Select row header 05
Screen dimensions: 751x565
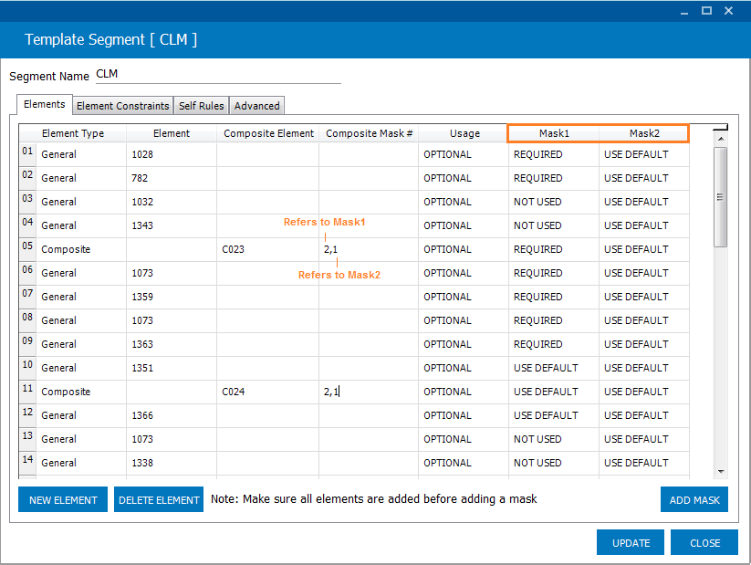(27, 249)
